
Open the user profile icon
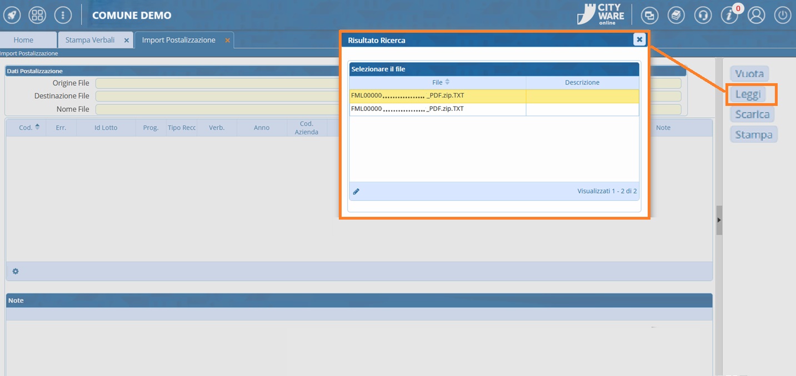tap(756, 16)
